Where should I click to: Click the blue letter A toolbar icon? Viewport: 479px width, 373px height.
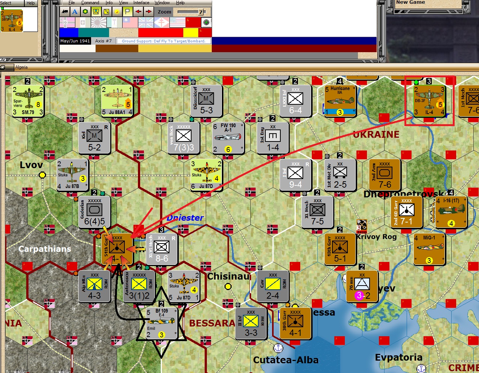tap(75, 12)
